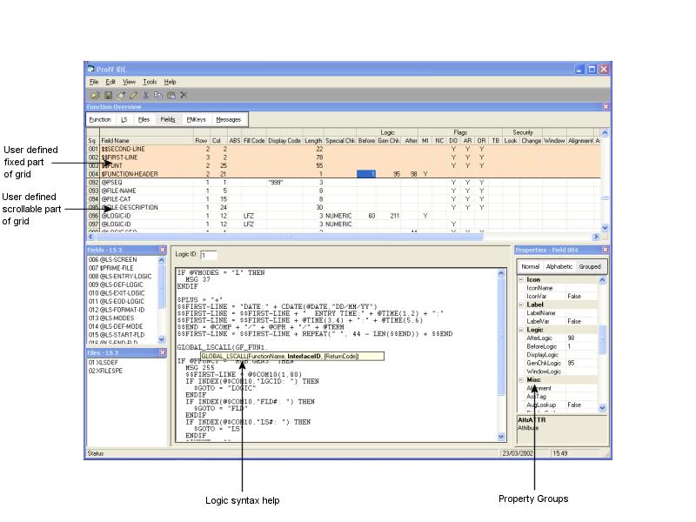This screenshot has width=696, height=522.
Task: Switch to the Files tab
Action: pos(144,120)
